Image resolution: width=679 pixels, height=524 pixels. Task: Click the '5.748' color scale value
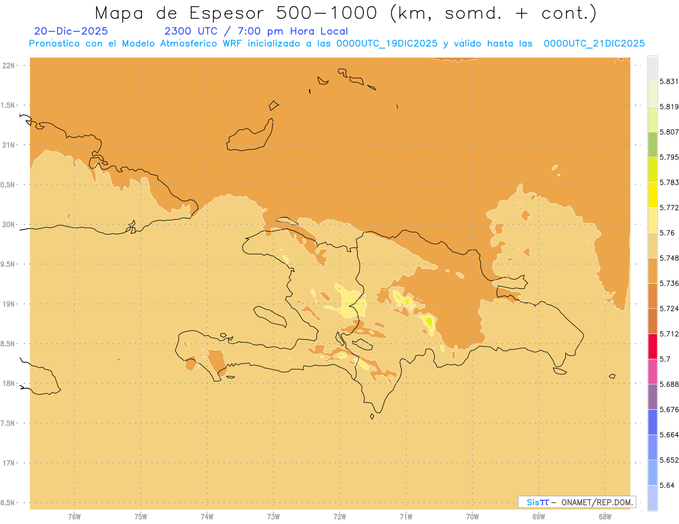(669, 258)
